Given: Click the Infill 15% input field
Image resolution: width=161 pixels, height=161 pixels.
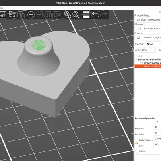Looking at the screenshot, I should point(146,50).
